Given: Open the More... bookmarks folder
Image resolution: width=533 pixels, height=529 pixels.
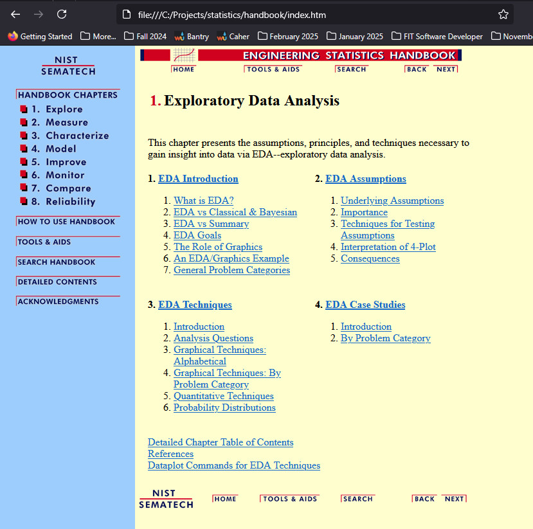Looking at the screenshot, I should click(x=98, y=37).
